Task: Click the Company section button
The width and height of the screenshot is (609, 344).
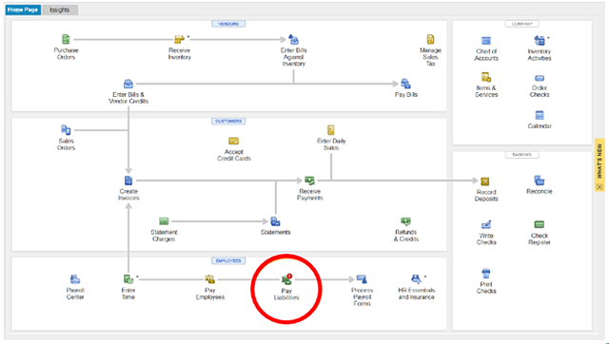Action: coord(522,24)
